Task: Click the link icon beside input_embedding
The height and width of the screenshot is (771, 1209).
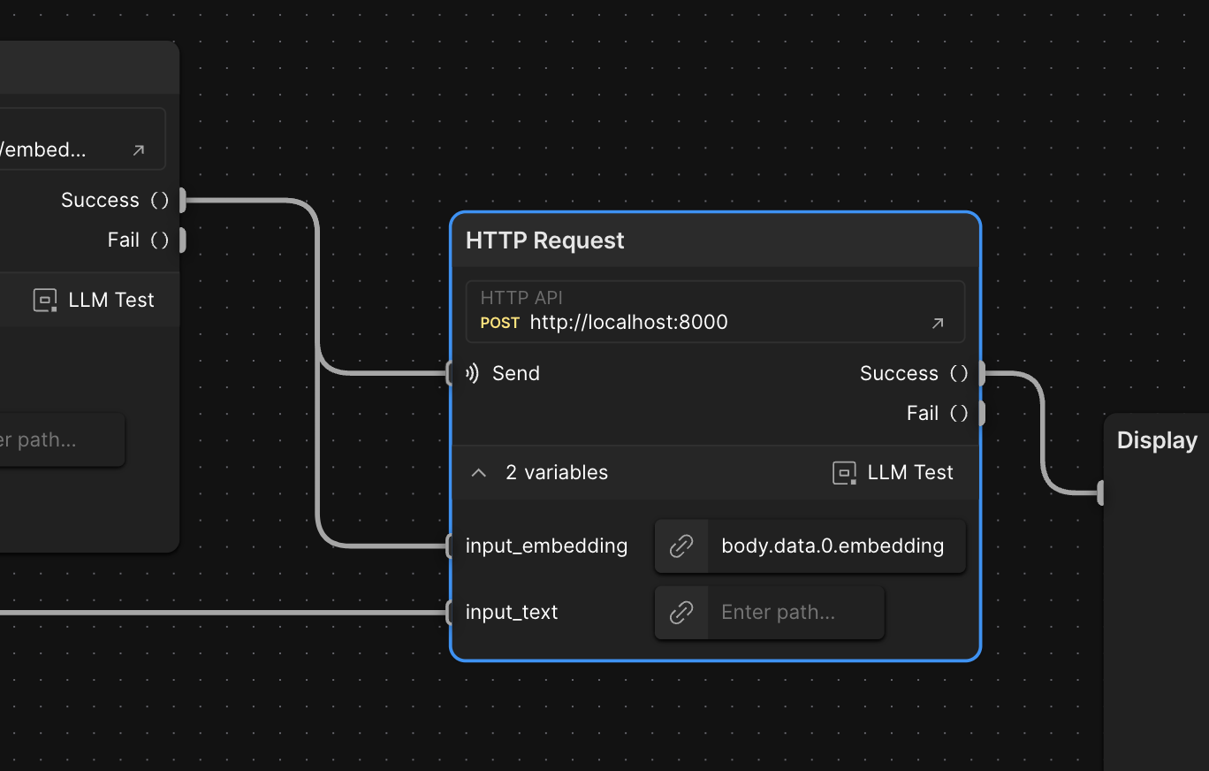Action: [681, 546]
